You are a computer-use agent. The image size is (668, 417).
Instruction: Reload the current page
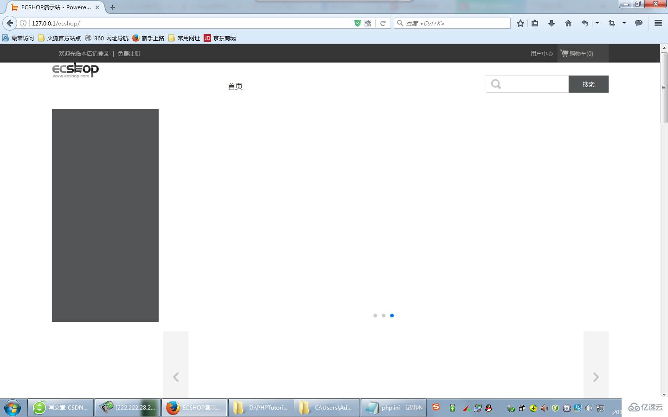click(383, 23)
